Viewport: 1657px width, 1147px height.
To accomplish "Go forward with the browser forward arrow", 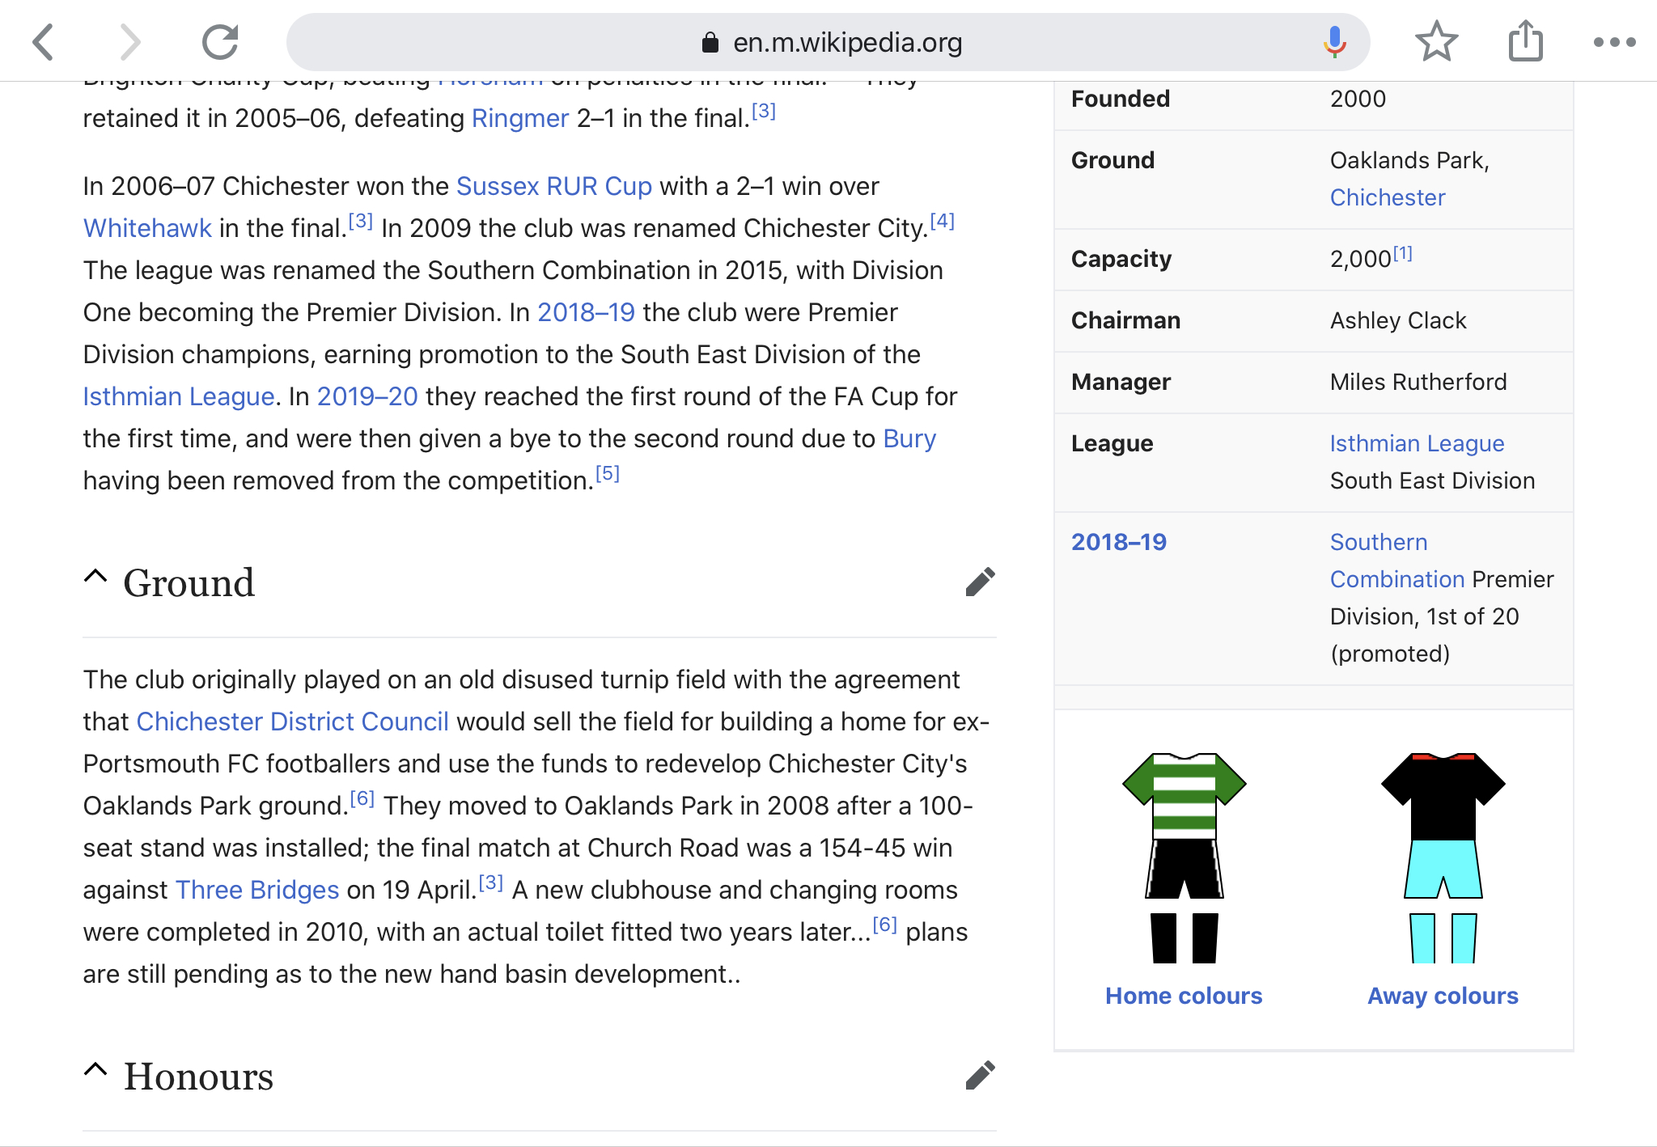I will pyautogui.click(x=129, y=42).
